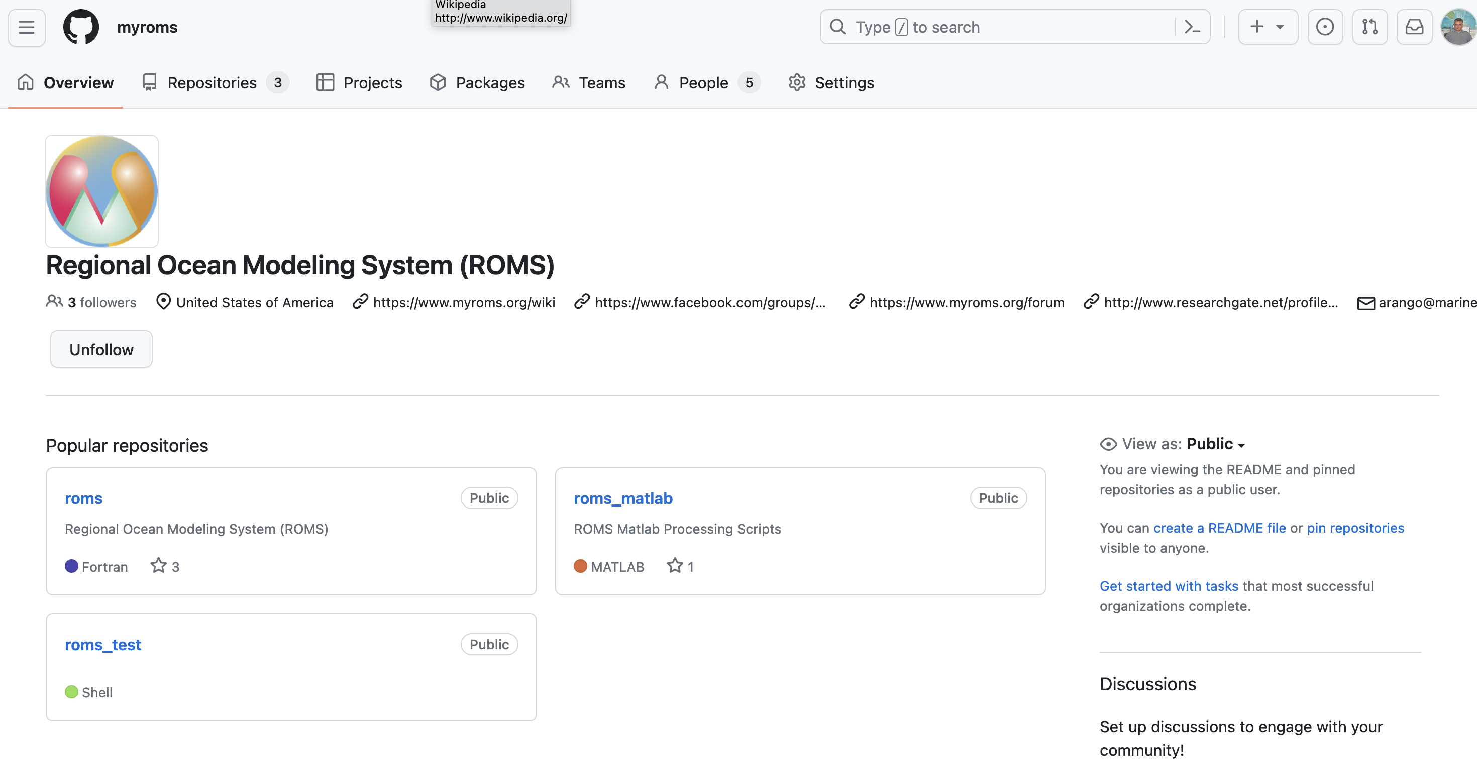Screen dimensions: 1477x759
Task: Click the link icon beside the researchgate.net URL
Action: coord(1091,301)
